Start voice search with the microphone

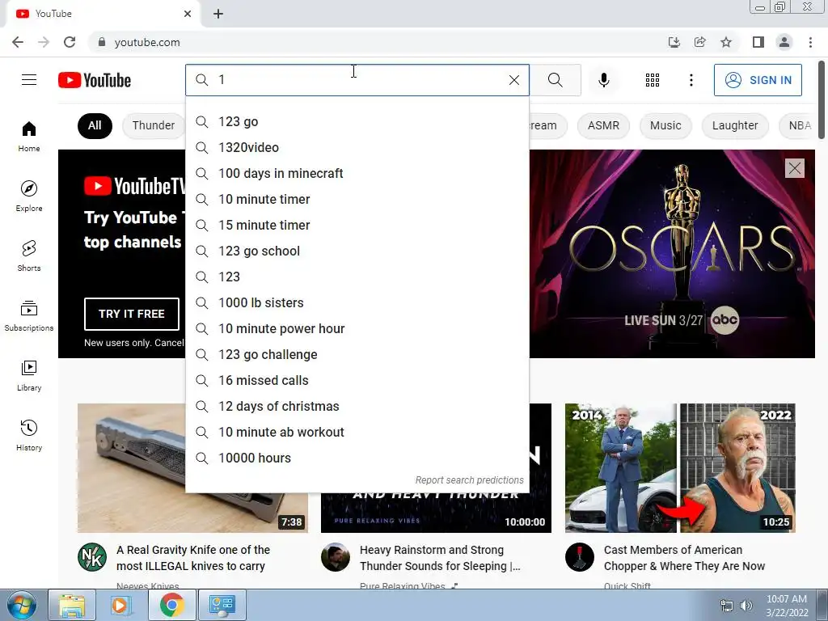(603, 80)
